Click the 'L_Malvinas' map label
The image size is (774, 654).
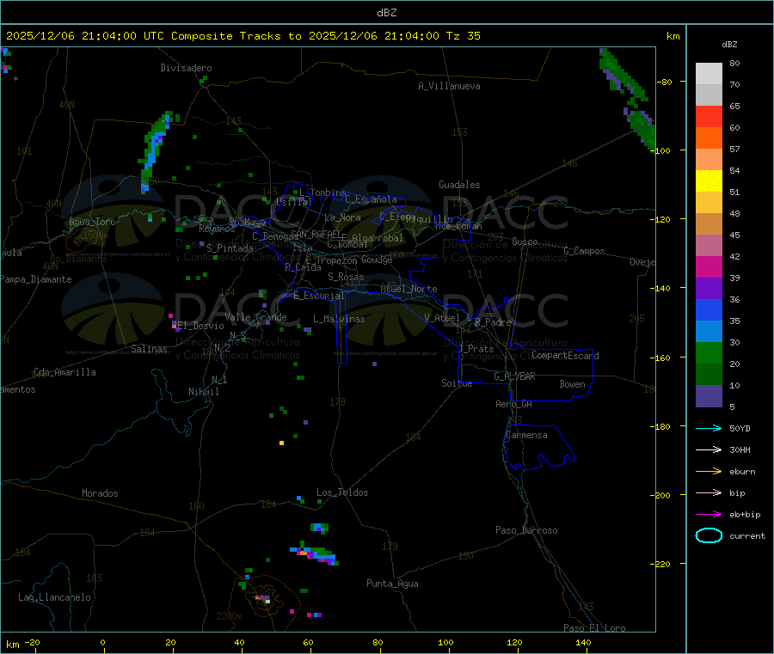click(339, 319)
